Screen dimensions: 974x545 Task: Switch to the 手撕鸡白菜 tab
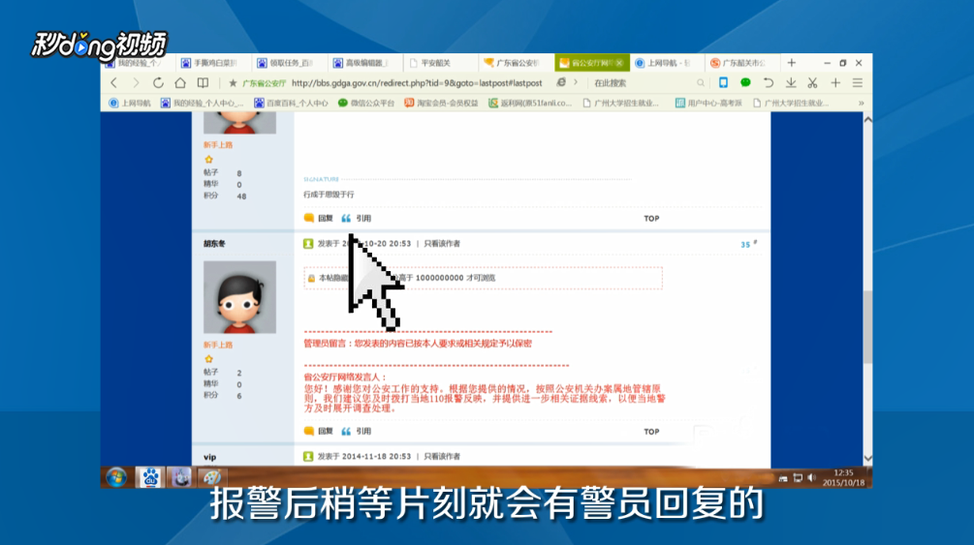pos(211,63)
